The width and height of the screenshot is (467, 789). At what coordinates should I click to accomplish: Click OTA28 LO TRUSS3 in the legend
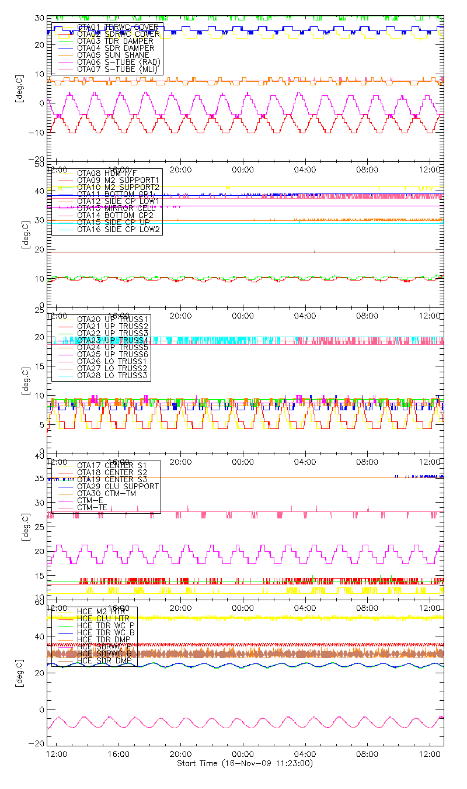[x=113, y=376]
